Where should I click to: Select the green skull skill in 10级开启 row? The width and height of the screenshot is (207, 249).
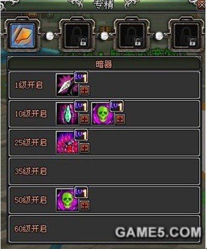tap(102, 113)
